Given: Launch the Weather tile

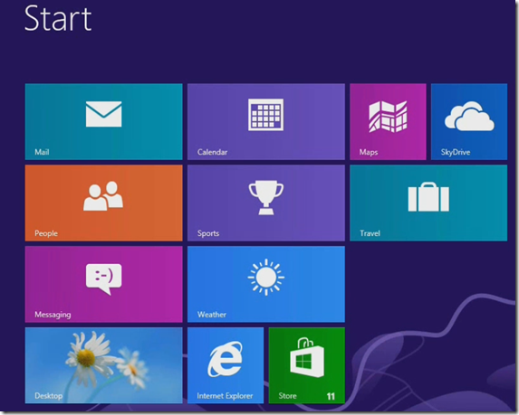Looking at the screenshot, I should 266,284.
